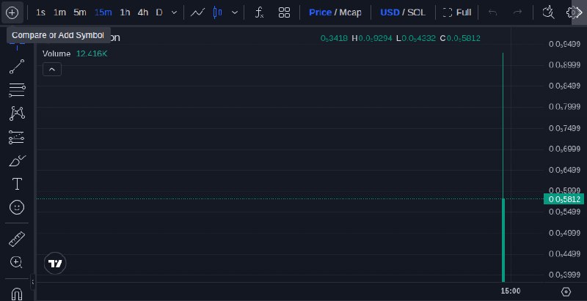Open the Fibonacci retracement tool
Screen dimensions: 587x301
17,90
